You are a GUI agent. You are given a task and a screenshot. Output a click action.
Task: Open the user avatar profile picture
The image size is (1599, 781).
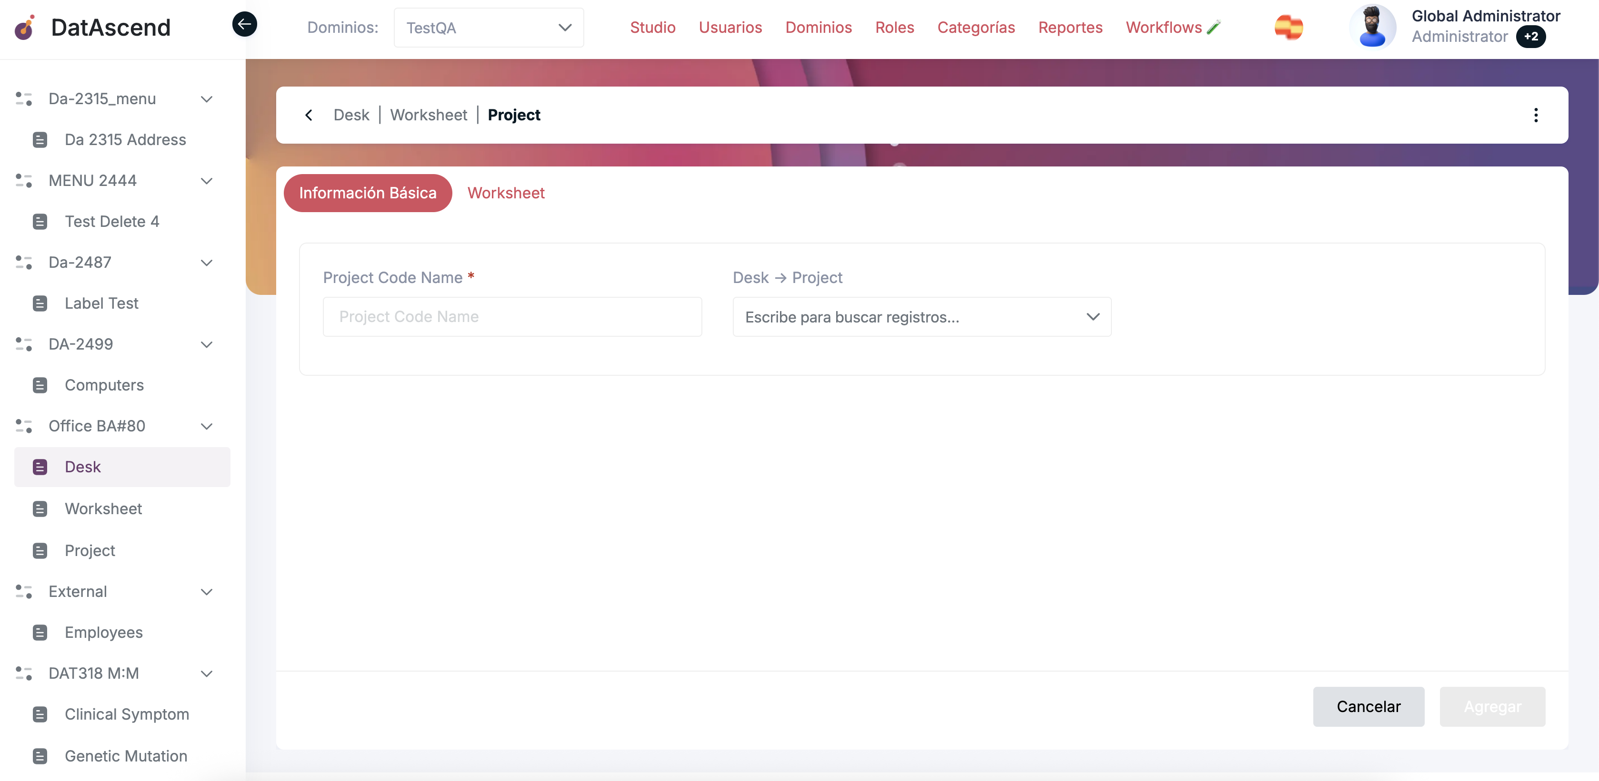point(1373,27)
